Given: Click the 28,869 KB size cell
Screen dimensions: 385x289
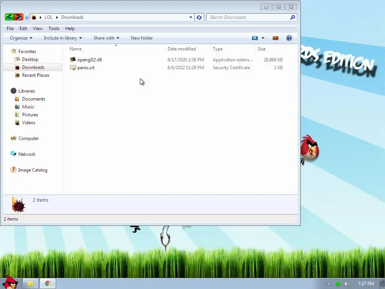Looking at the screenshot, I should click(273, 60).
